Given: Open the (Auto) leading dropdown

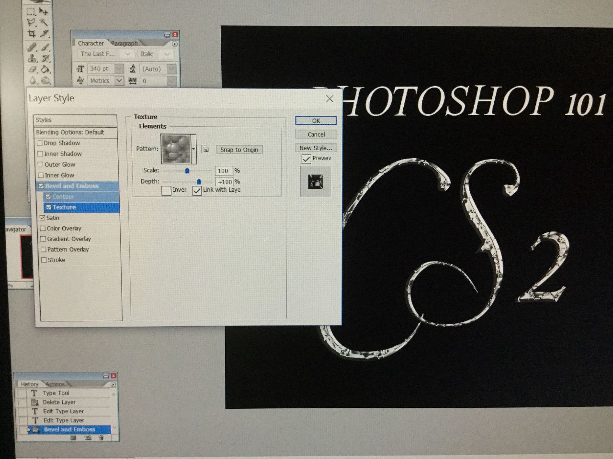Looking at the screenshot, I should [171, 69].
